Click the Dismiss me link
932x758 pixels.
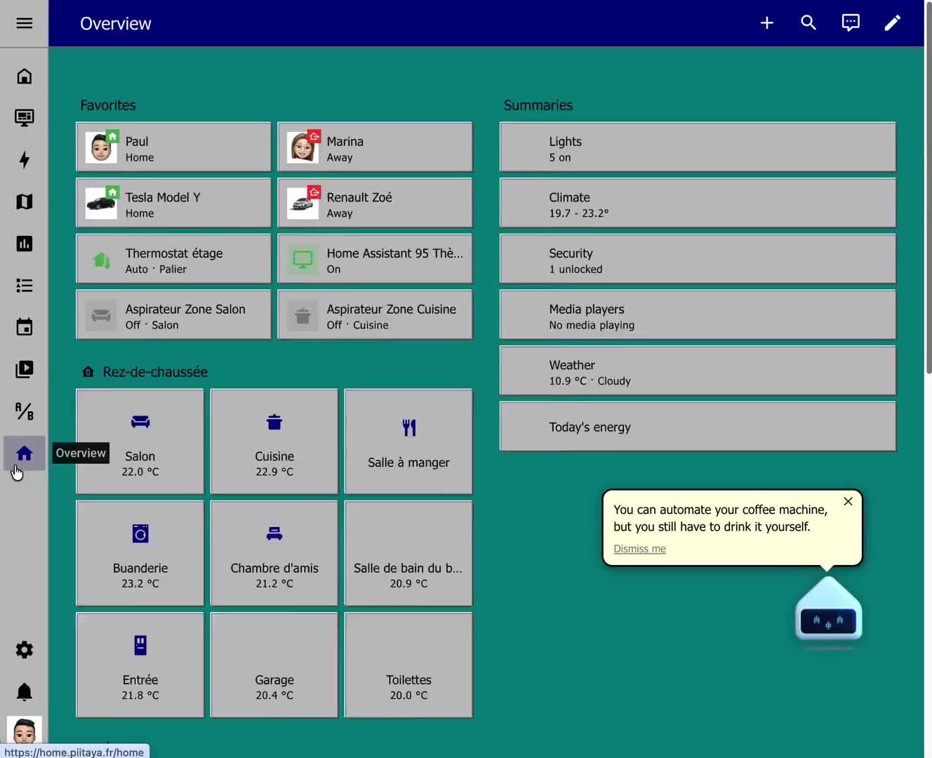[x=639, y=549]
